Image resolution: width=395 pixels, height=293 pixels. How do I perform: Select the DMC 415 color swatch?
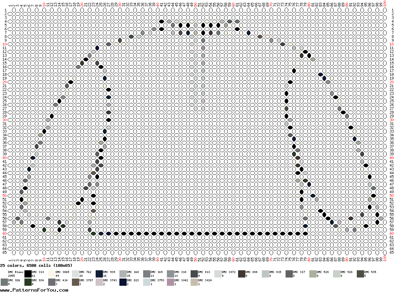click(265, 274)
